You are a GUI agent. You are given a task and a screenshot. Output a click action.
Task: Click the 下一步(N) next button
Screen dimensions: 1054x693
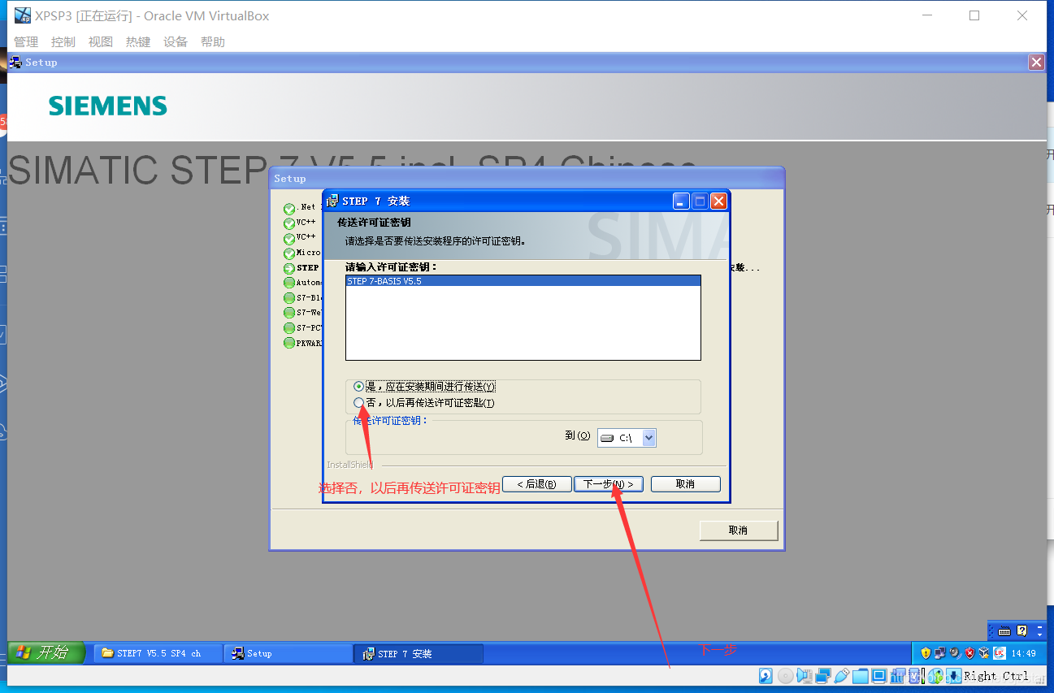609,484
